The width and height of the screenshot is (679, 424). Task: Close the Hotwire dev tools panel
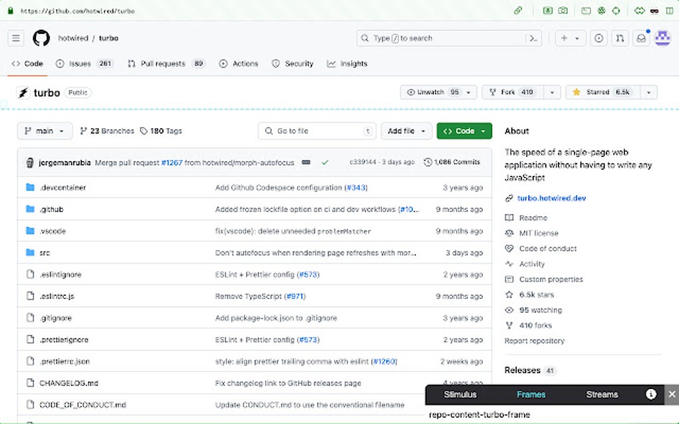672,394
